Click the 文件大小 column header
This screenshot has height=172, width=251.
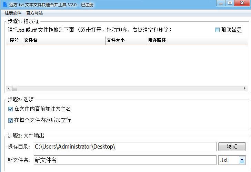(x=126, y=40)
